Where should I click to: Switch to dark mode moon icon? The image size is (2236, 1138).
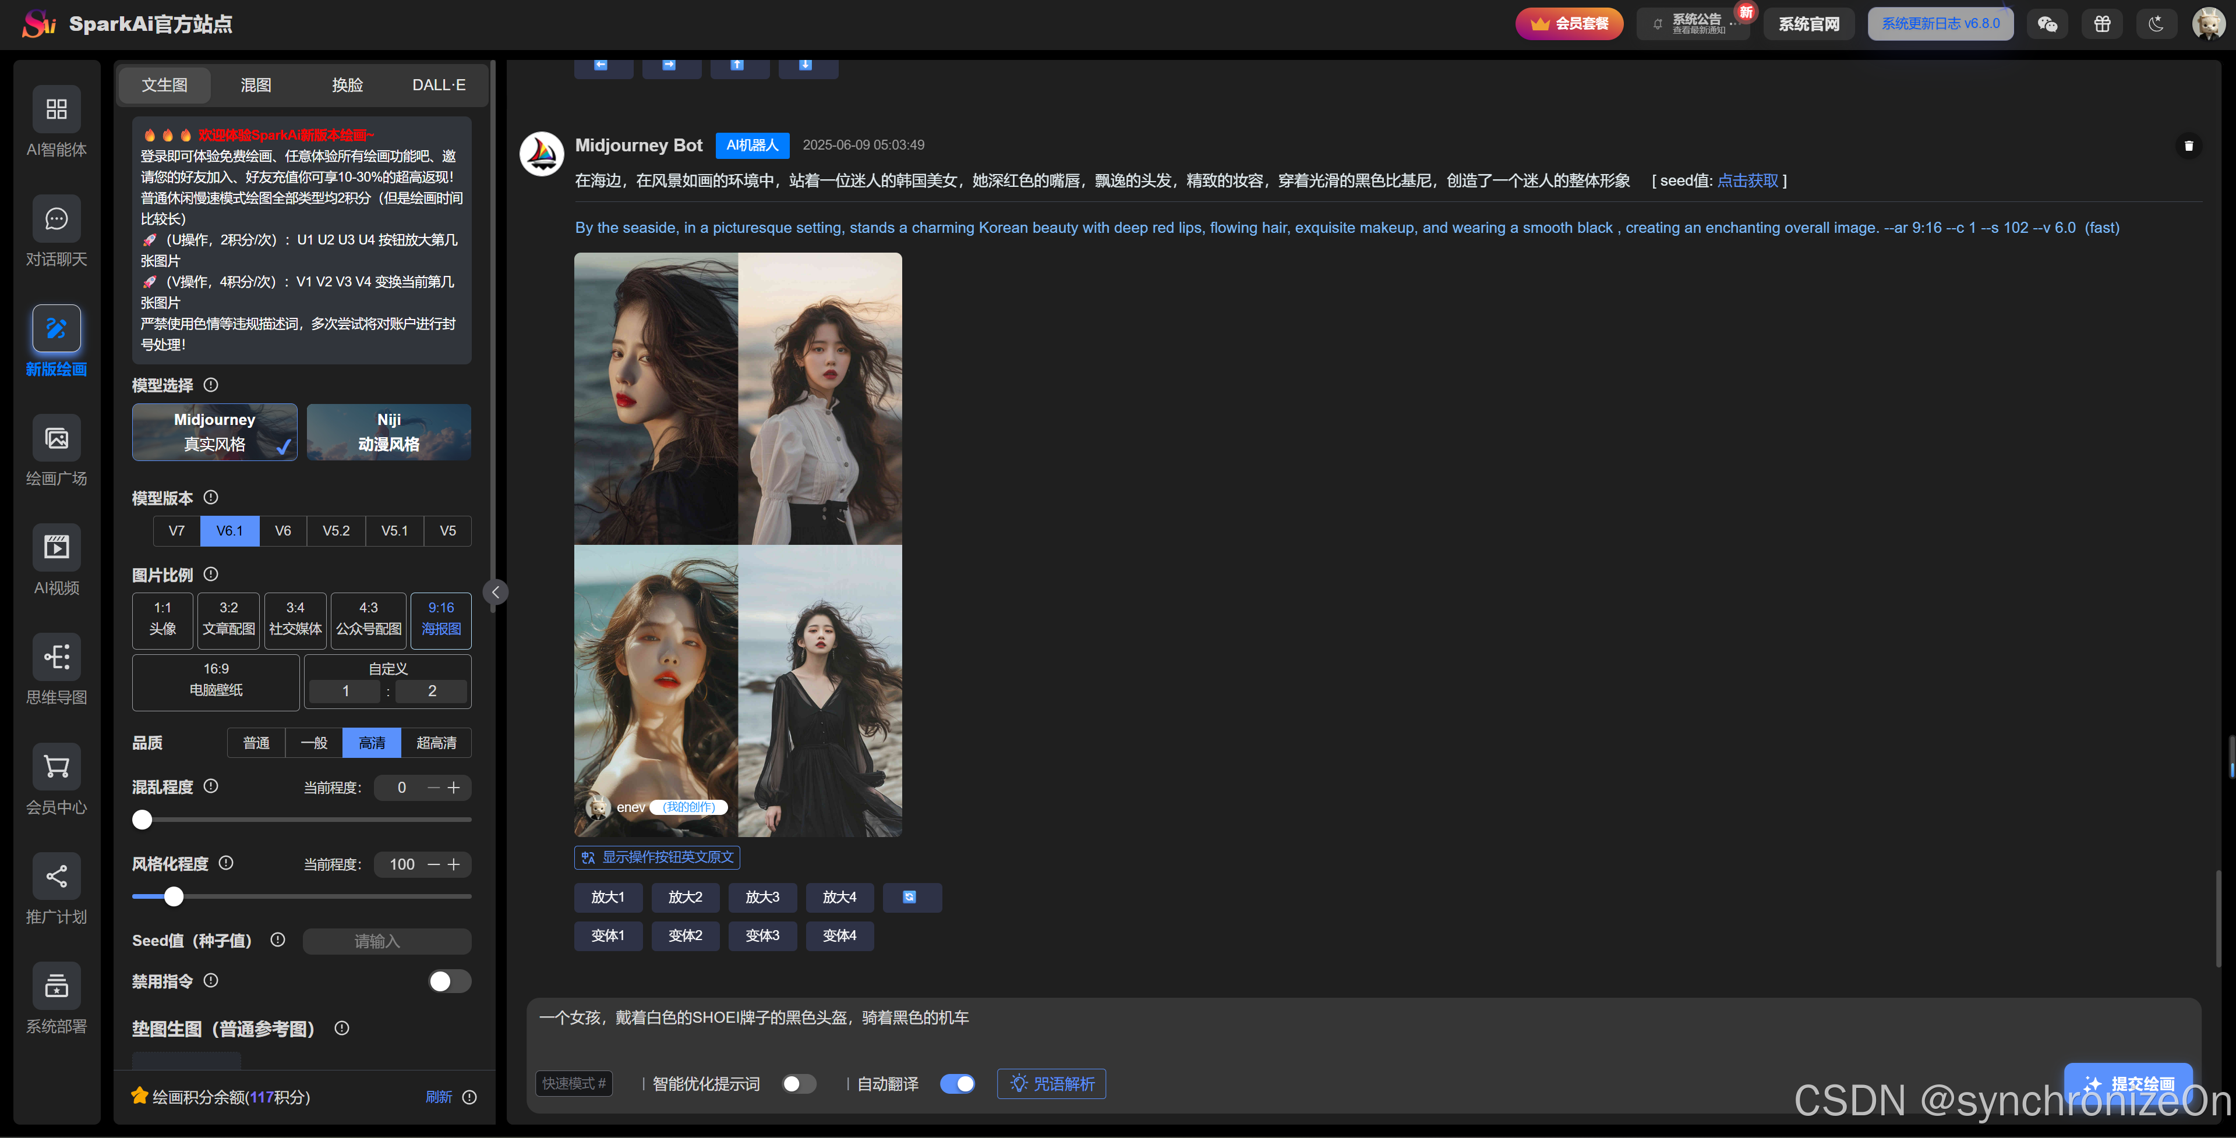(x=2156, y=24)
